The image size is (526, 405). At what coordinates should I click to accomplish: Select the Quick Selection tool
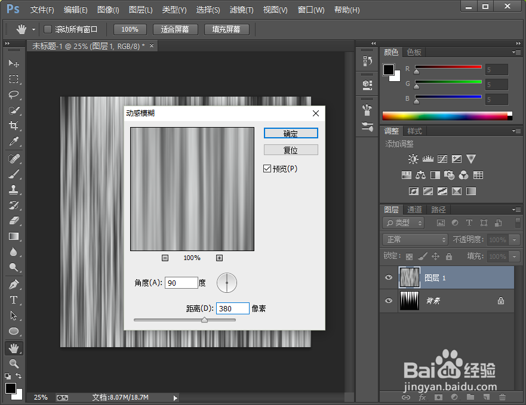(x=14, y=110)
